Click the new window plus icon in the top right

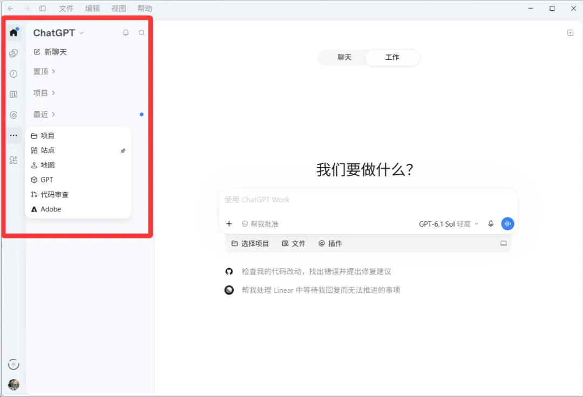571,33
